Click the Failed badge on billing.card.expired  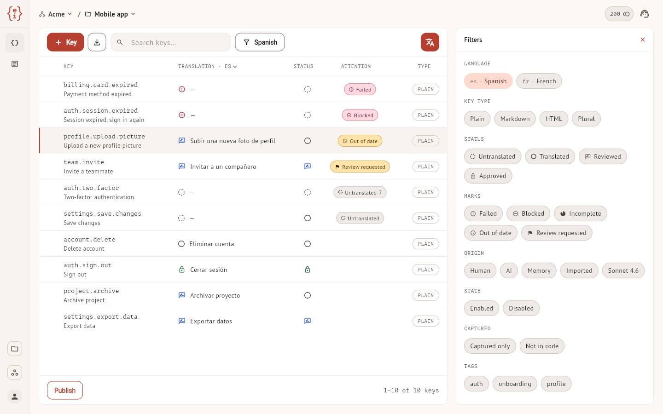click(x=360, y=90)
